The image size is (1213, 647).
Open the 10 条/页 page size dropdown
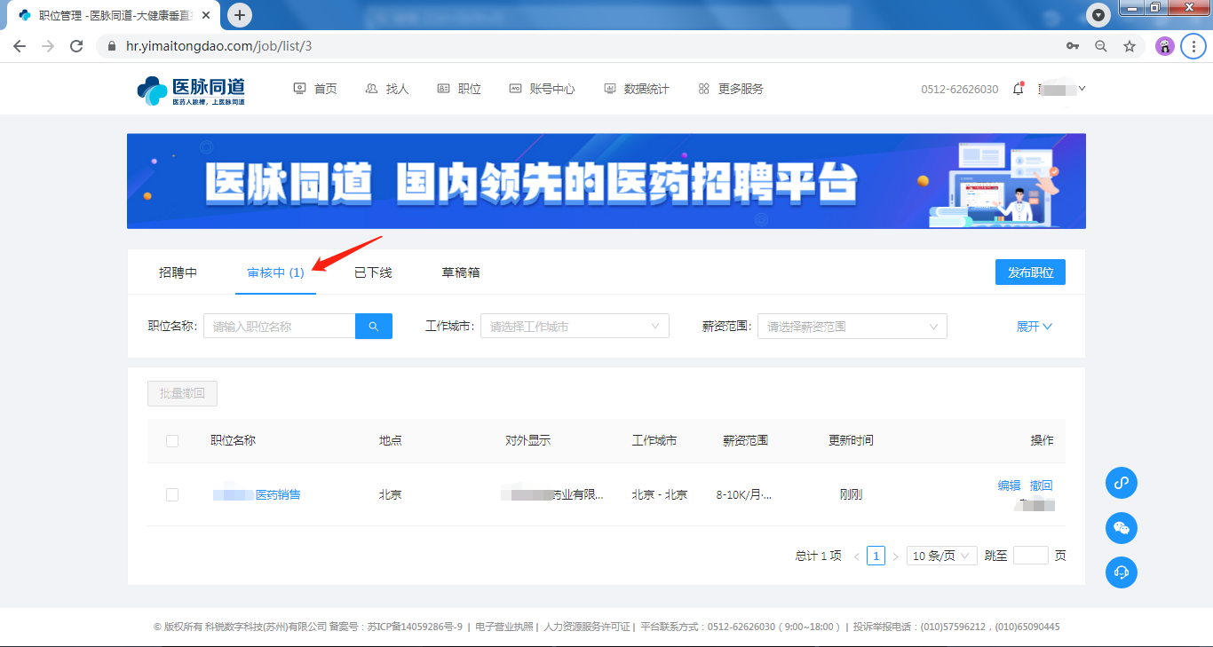pos(941,556)
